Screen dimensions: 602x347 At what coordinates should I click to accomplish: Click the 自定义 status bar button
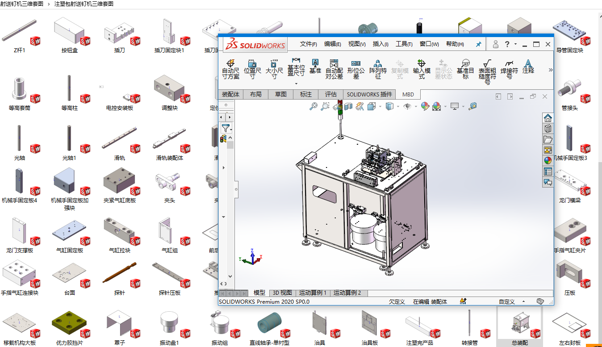tap(506, 302)
